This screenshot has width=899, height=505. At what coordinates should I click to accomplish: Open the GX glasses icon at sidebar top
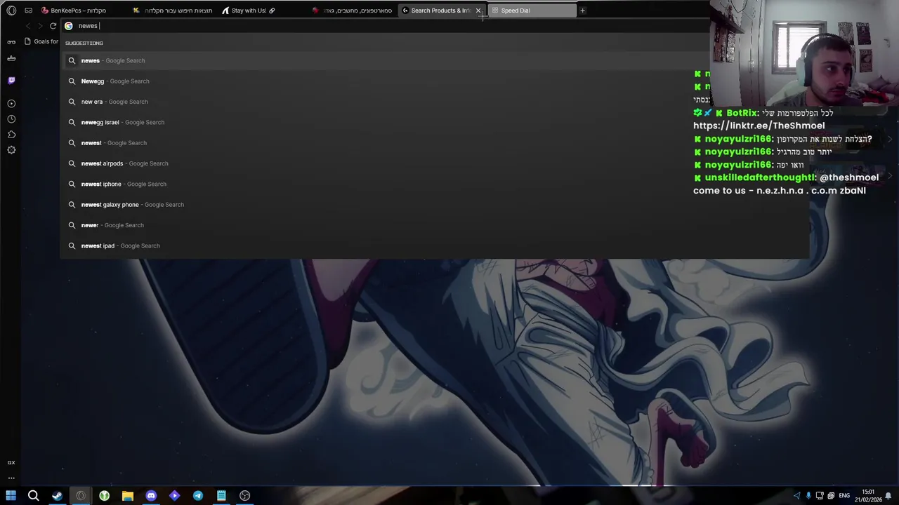pyautogui.click(x=11, y=42)
